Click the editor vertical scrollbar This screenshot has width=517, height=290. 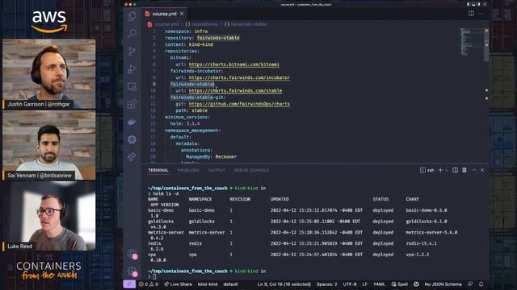486,44
